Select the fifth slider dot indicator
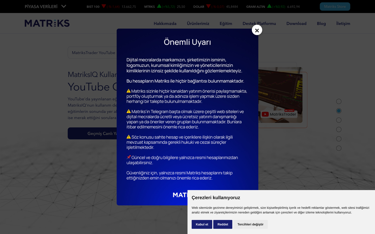Image resolution: width=375 pixels, height=234 pixels. pyautogui.click(x=339, y=139)
